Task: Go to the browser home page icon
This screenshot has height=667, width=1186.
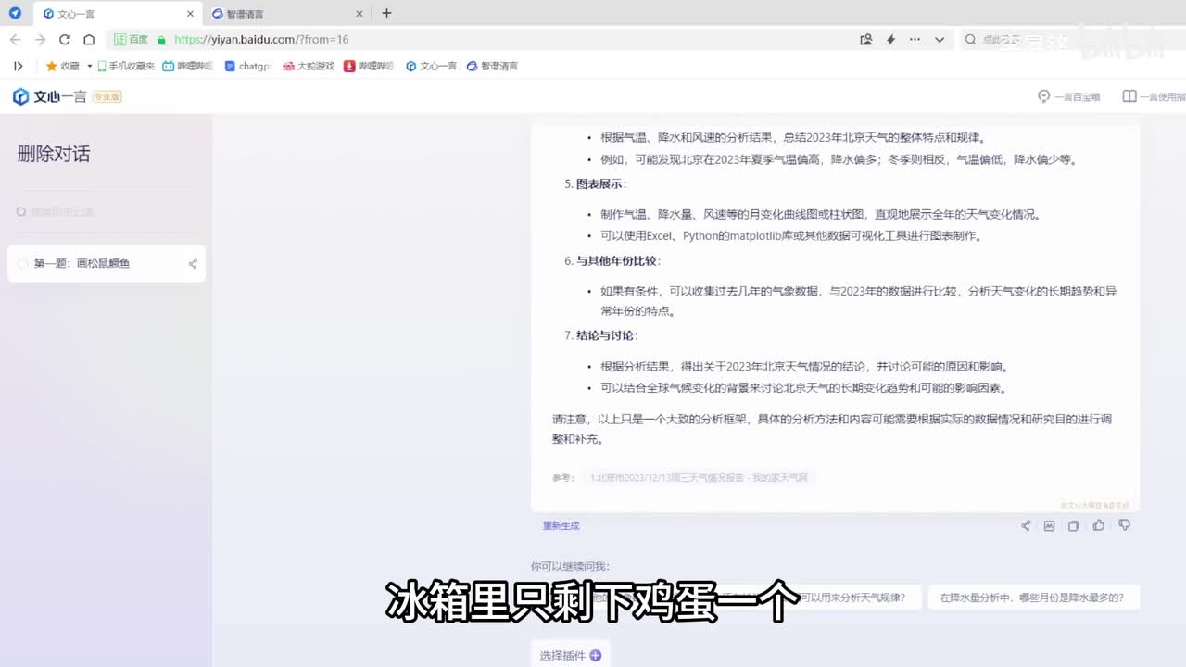Action: coord(89,40)
